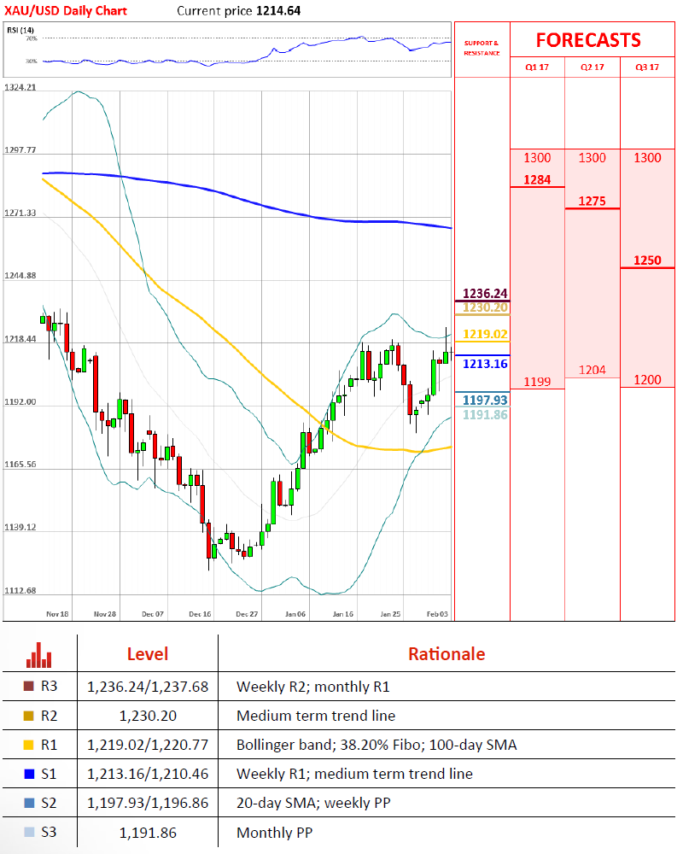
Task: Click the red bar chart icon
Action: point(38,655)
